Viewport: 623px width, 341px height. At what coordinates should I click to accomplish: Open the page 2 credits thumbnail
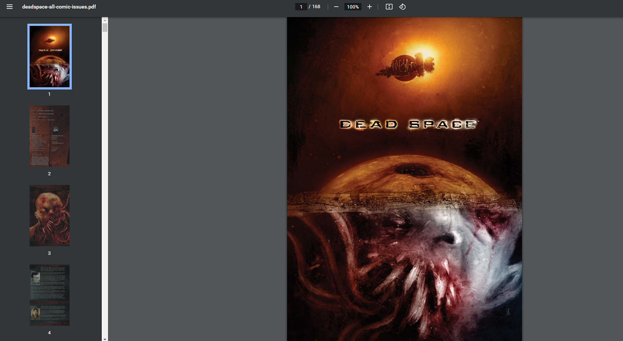[49, 136]
